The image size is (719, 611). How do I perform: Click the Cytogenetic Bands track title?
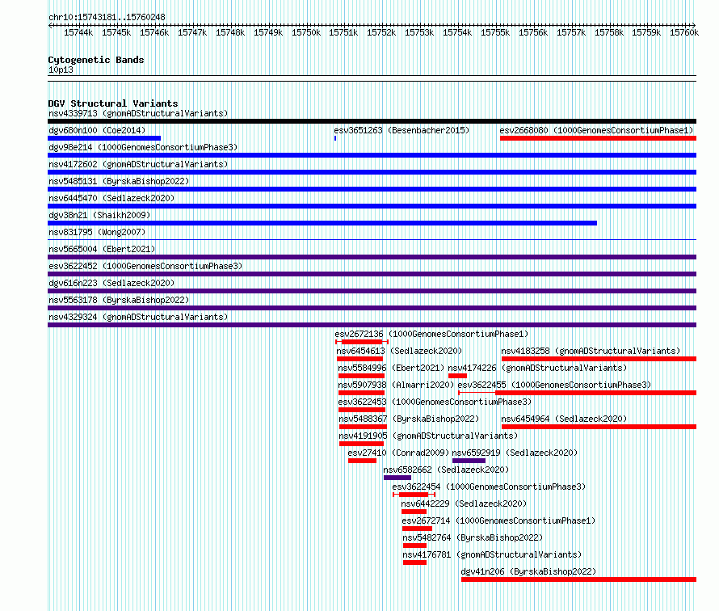point(96,60)
